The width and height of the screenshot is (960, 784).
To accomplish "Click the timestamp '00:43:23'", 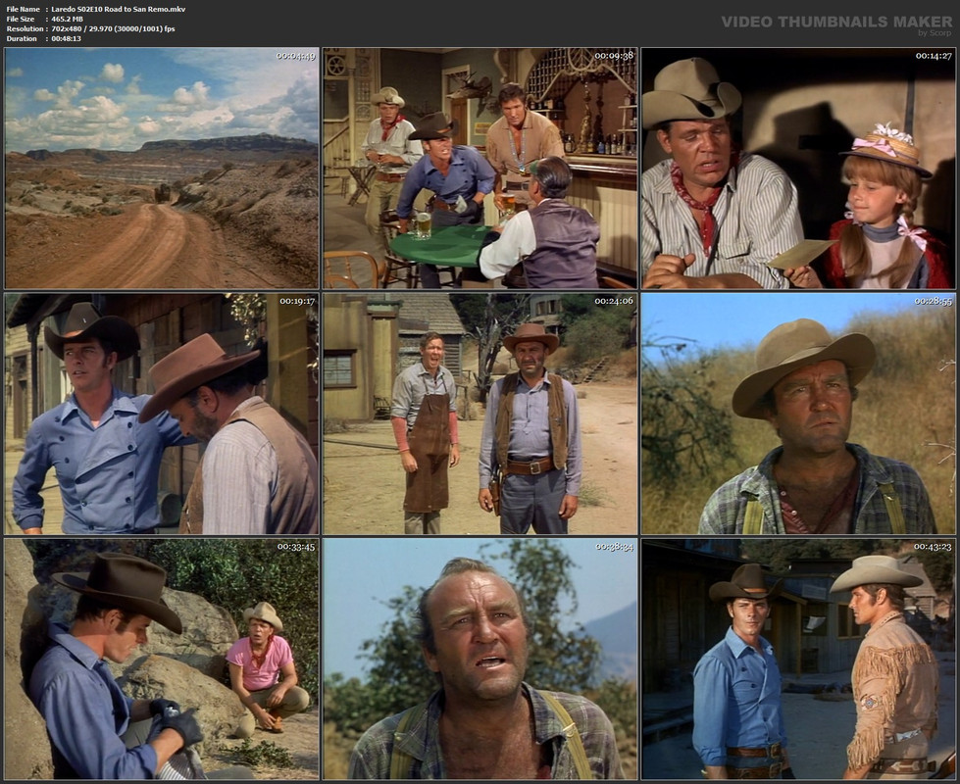I will (934, 547).
